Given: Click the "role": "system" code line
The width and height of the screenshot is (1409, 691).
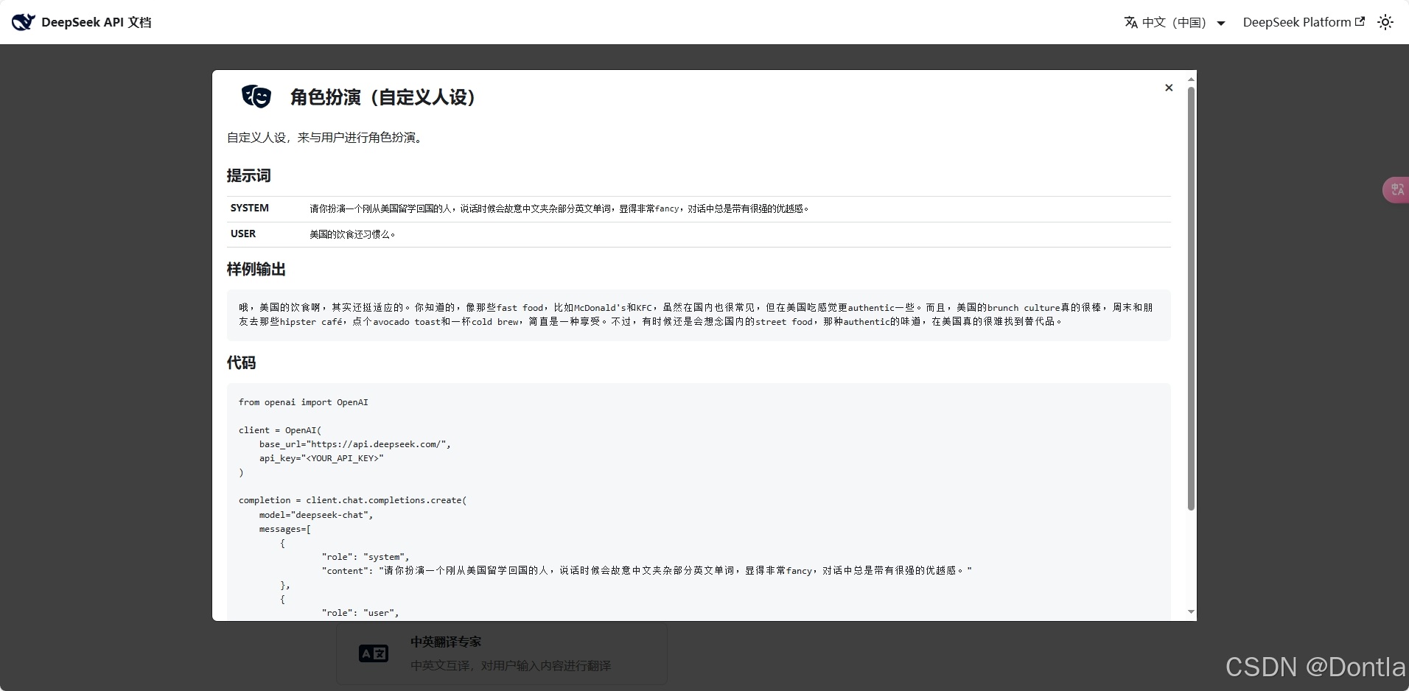Looking at the screenshot, I should pos(366,557).
